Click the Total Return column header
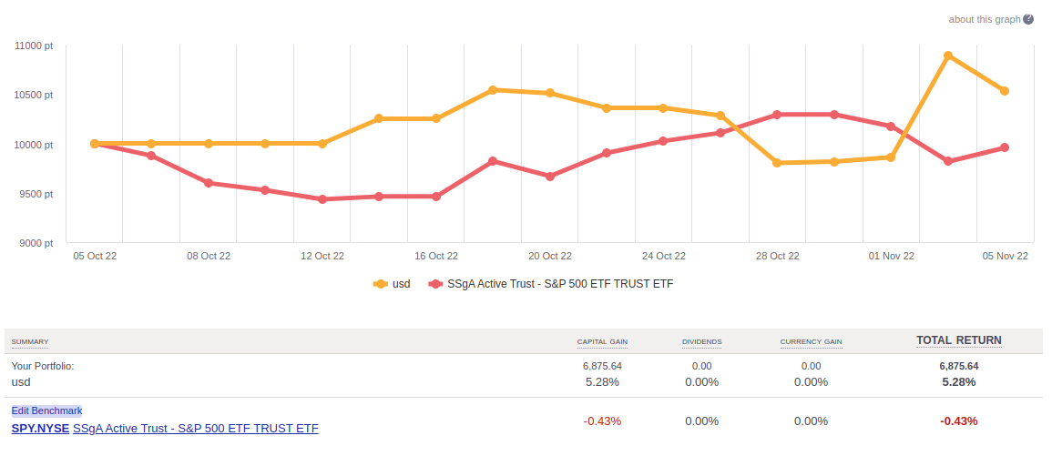 pyautogui.click(x=958, y=340)
